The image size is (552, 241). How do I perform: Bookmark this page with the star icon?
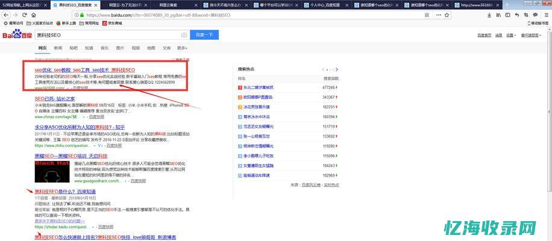click(x=447, y=15)
